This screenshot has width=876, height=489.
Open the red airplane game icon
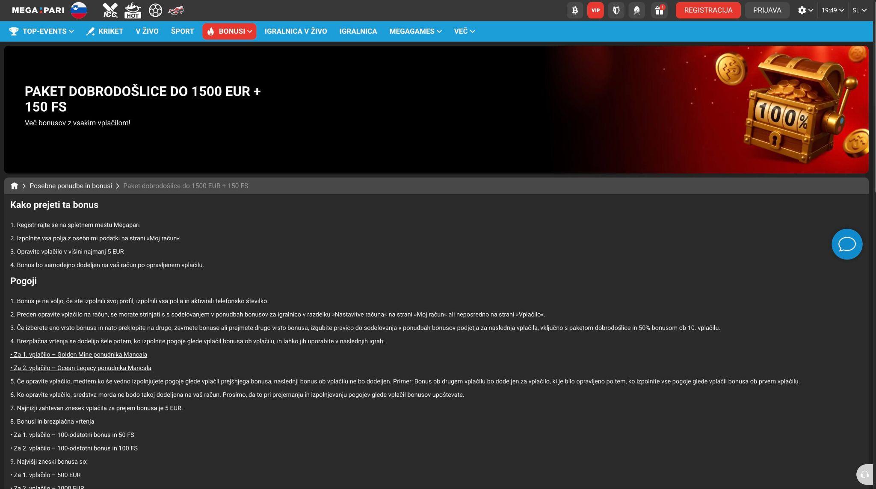176,10
